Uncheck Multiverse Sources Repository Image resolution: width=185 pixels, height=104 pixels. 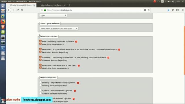[x=40, y=68]
